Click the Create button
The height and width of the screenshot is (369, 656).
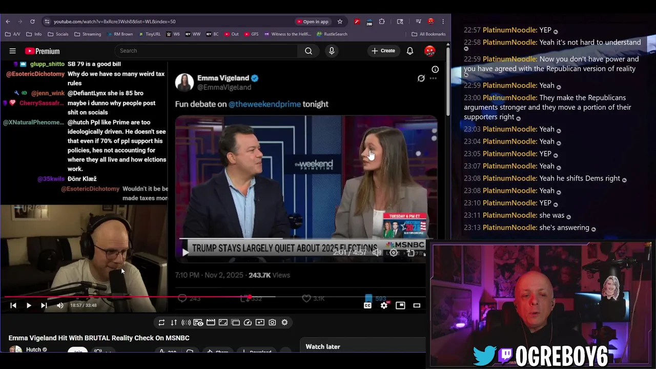(x=383, y=51)
